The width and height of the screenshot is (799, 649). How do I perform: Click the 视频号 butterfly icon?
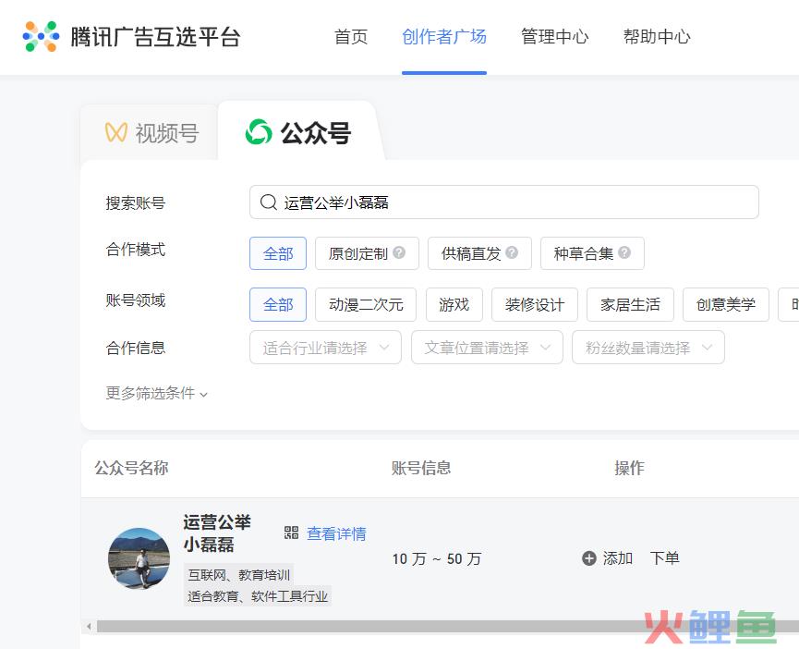point(116,132)
